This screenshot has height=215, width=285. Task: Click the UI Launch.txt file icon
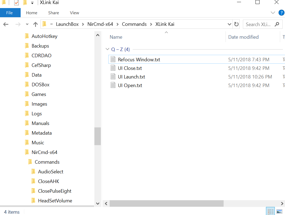[x=113, y=76]
